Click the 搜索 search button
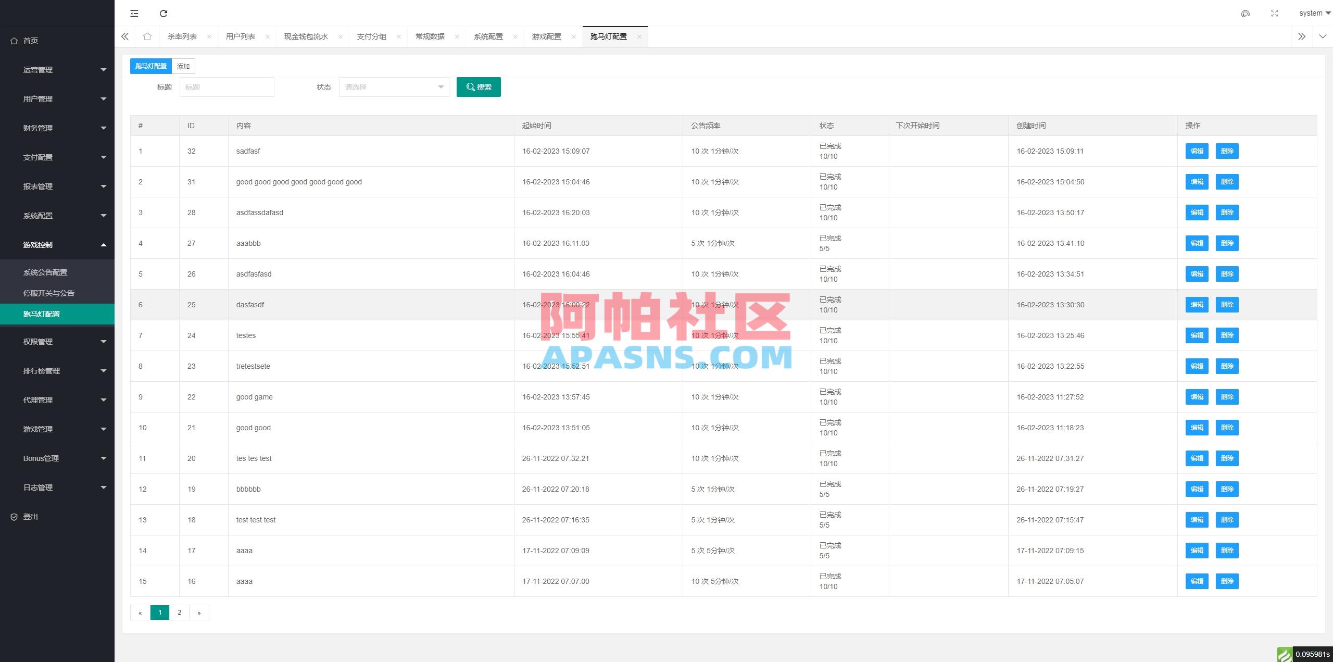1333x662 pixels. tap(479, 87)
